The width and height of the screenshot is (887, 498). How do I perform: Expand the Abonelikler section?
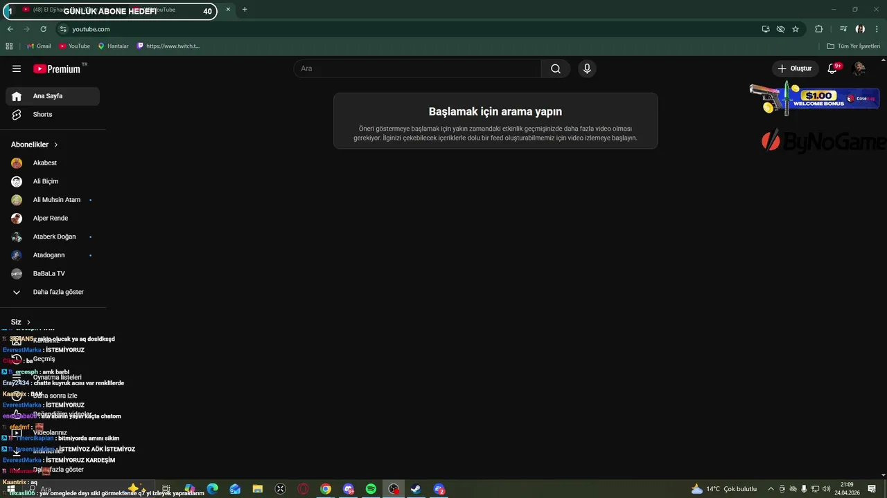coord(35,145)
